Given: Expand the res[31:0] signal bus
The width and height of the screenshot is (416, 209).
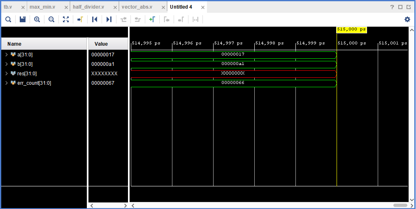Looking at the screenshot, I should tap(7, 73).
